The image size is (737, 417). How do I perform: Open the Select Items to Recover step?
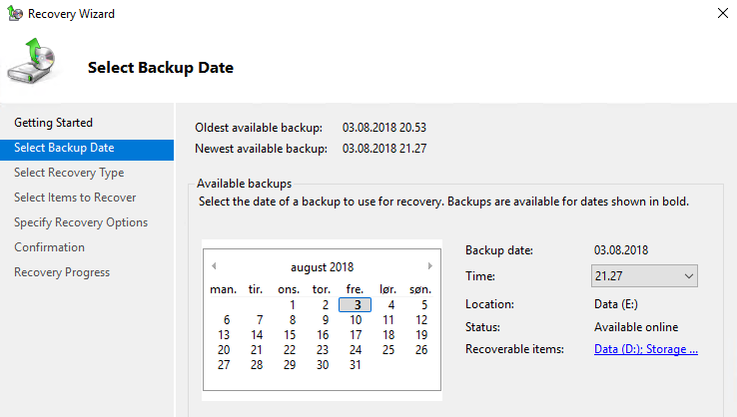(75, 198)
